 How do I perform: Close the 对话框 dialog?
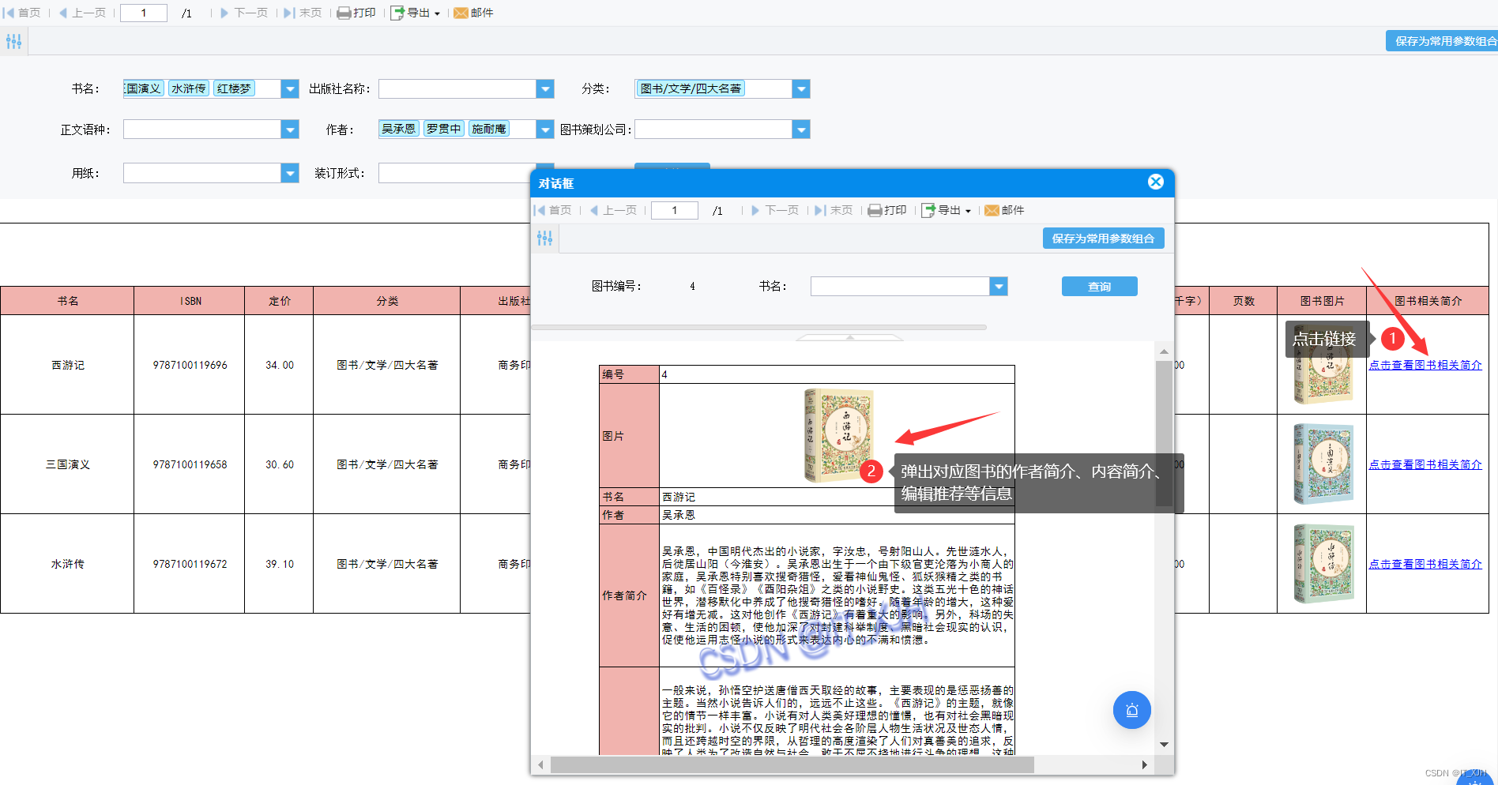click(1156, 182)
